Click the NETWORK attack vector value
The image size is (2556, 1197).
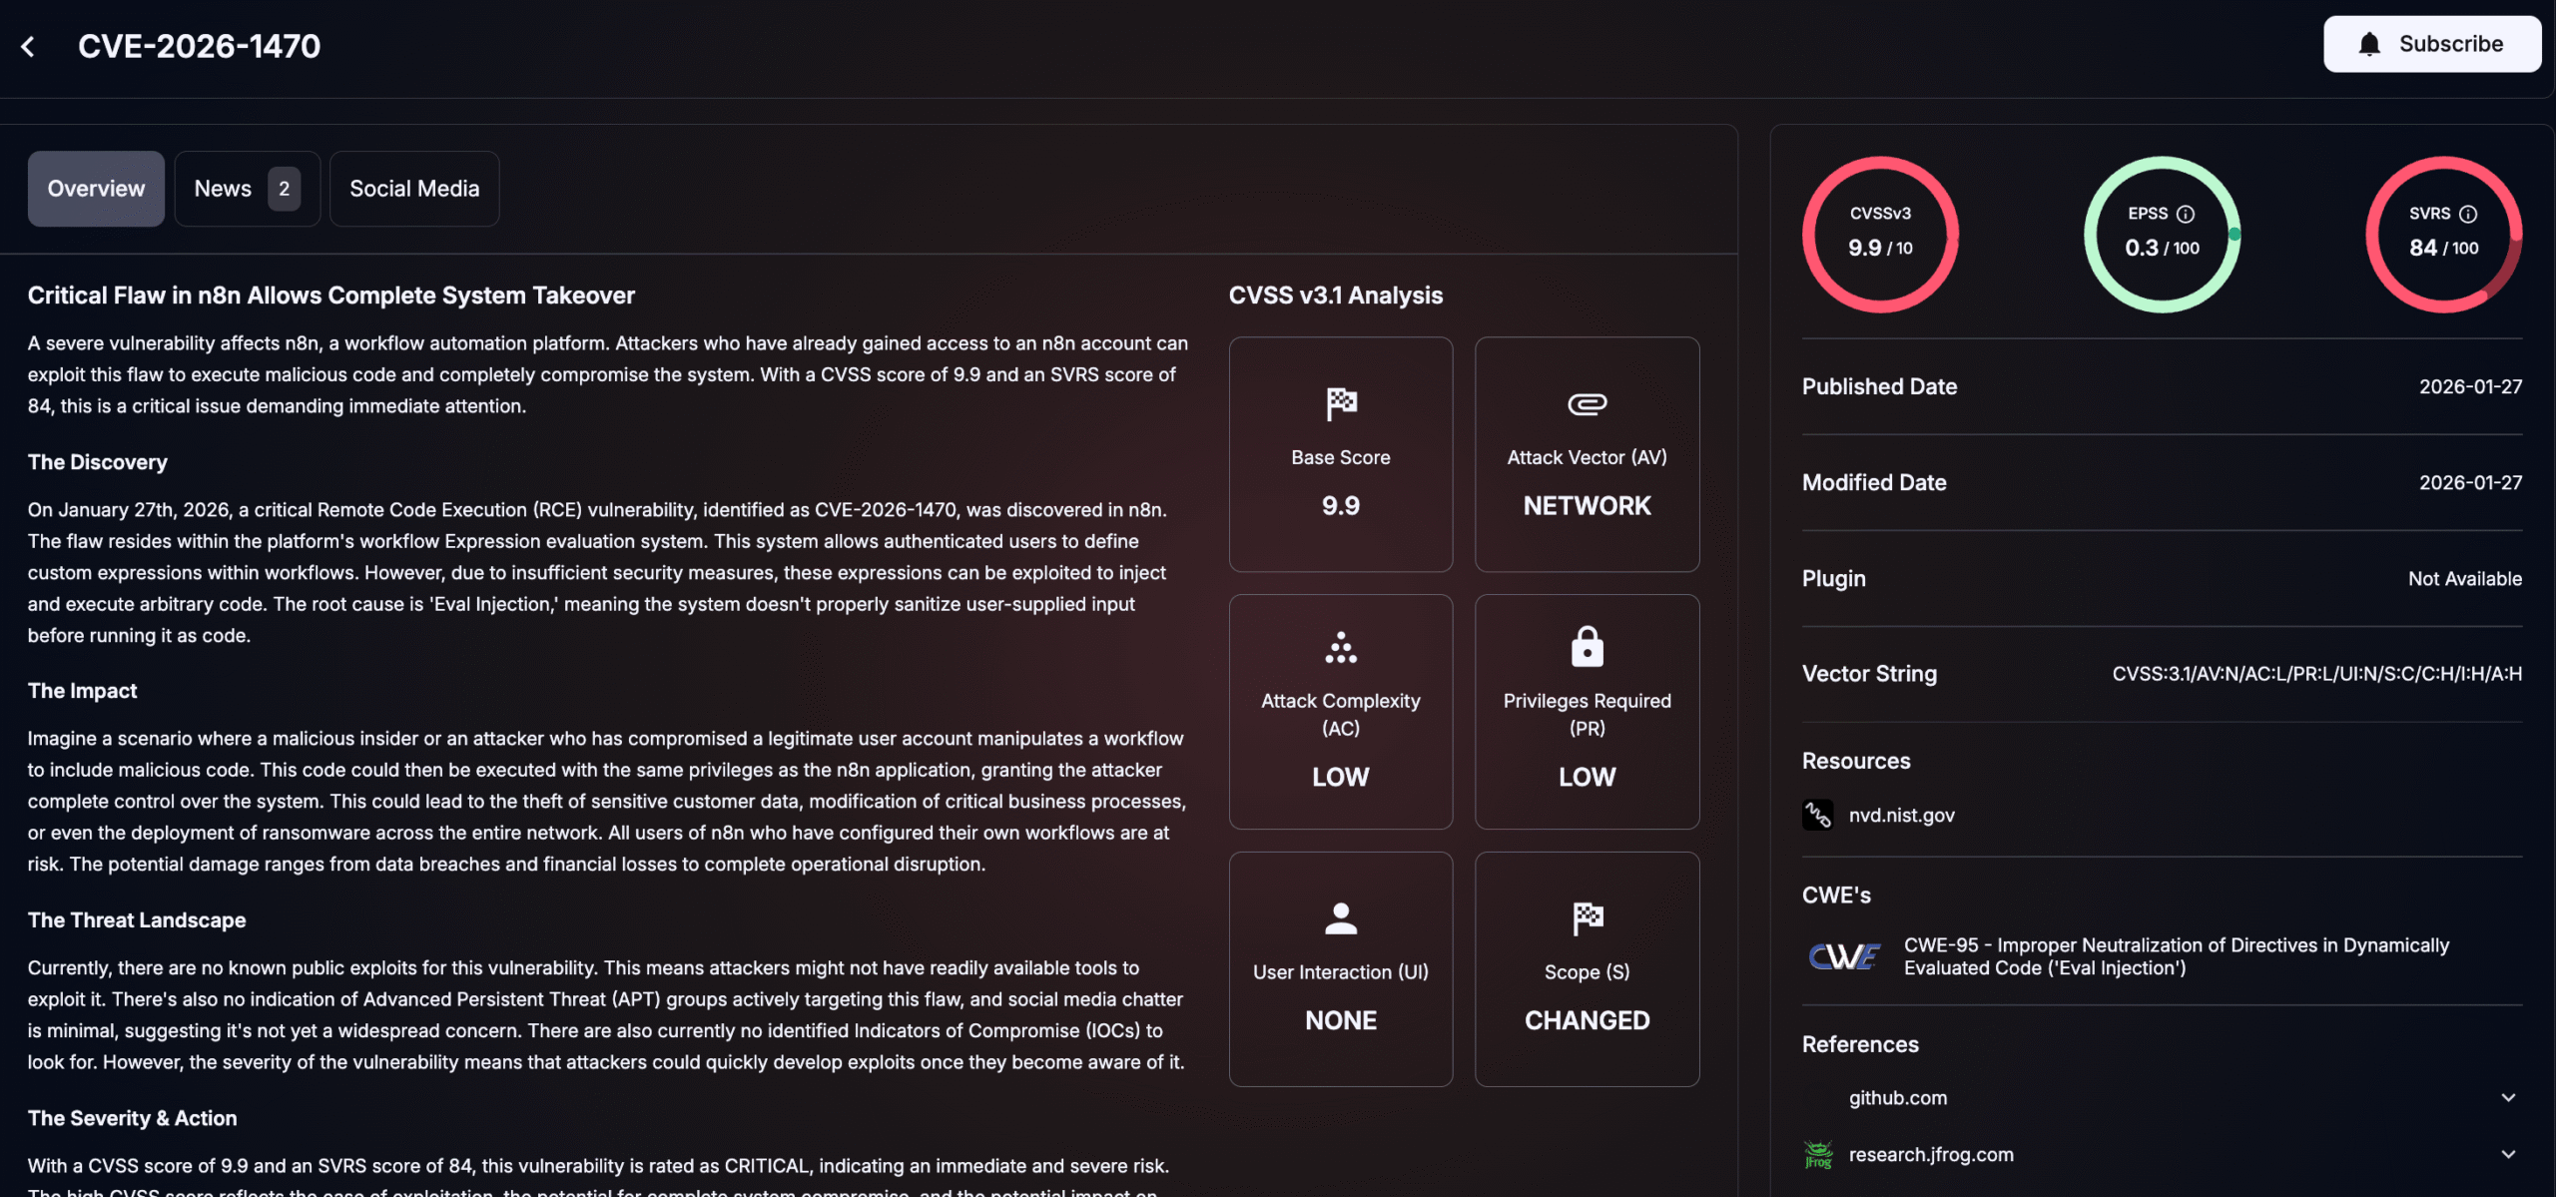point(1587,506)
